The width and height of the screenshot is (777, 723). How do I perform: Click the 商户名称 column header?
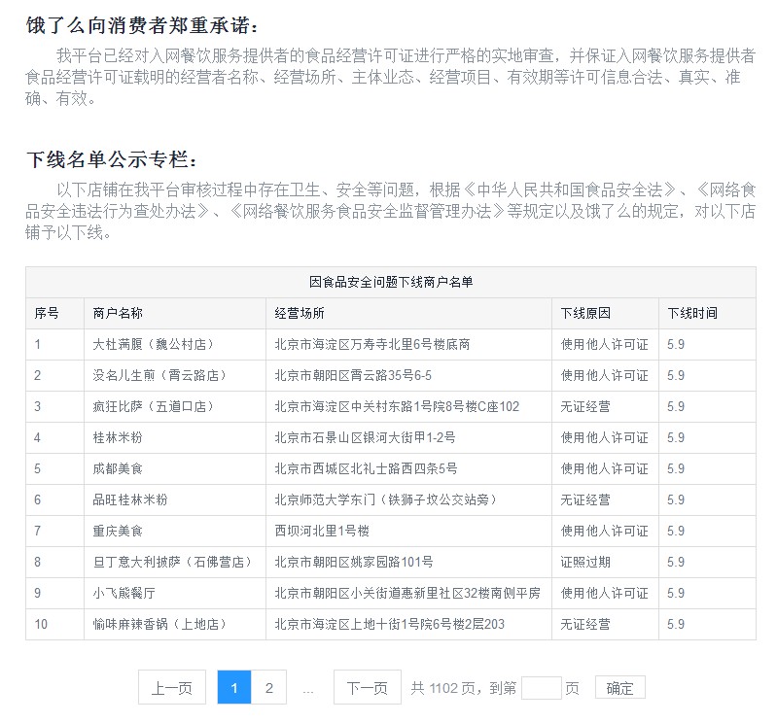pos(118,313)
